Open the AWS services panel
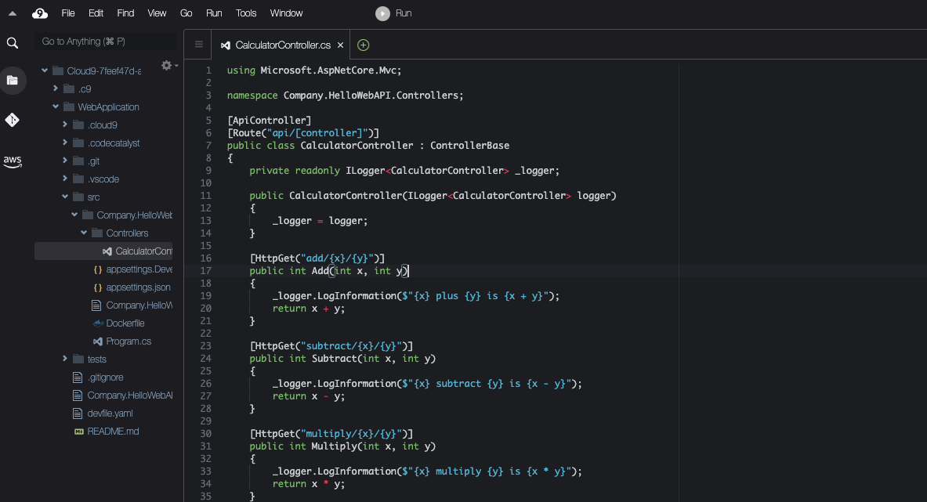Image resolution: width=927 pixels, height=502 pixels. [x=13, y=161]
